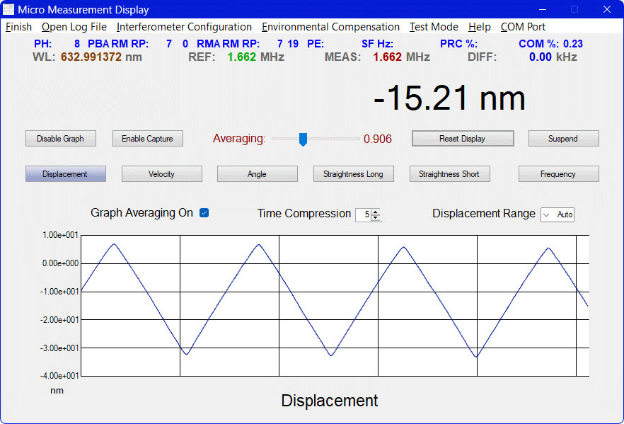Image resolution: width=624 pixels, height=424 pixels.
Task: Open the COM Port menu
Action: tap(523, 27)
